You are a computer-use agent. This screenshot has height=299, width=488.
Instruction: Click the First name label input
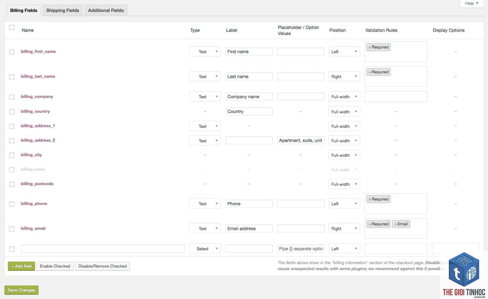pyautogui.click(x=249, y=51)
